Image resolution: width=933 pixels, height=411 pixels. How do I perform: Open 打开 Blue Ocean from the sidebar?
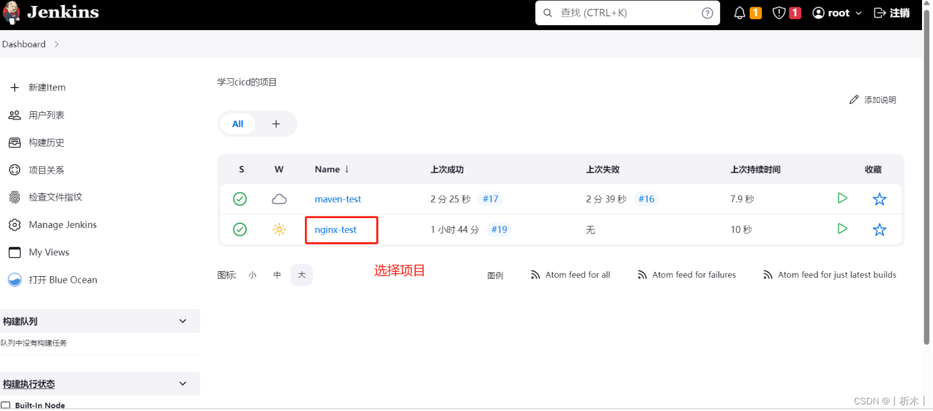pyautogui.click(x=63, y=279)
